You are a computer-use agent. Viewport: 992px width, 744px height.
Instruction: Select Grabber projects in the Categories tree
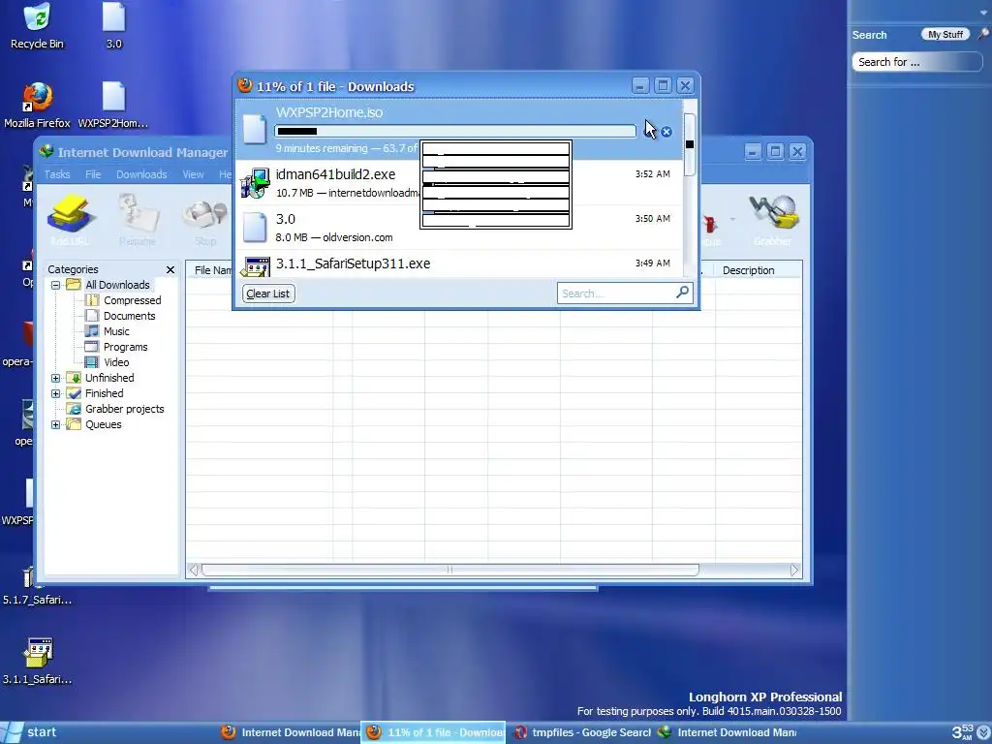coord(125,409)
